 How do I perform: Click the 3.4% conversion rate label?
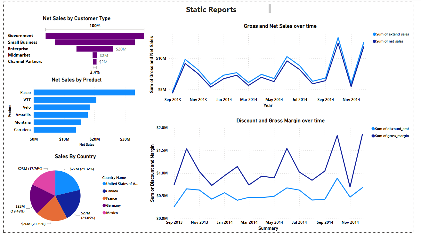[x=94, y=72]
